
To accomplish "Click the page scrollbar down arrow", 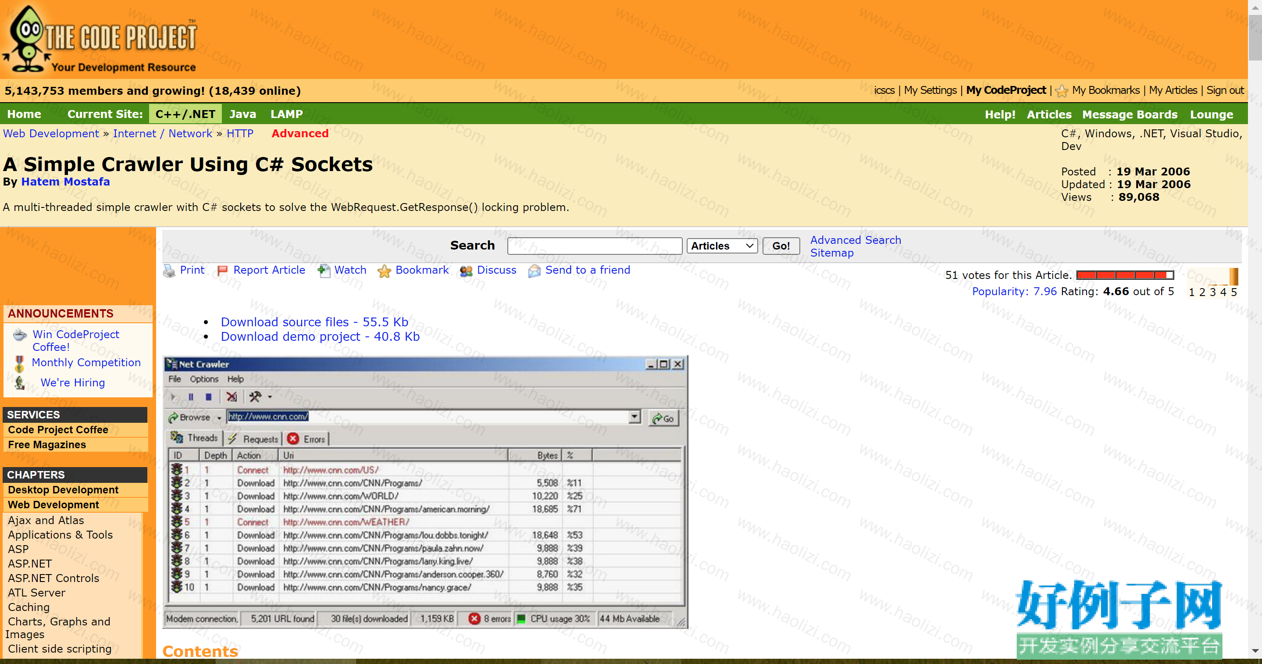I will coord(1255,651).
